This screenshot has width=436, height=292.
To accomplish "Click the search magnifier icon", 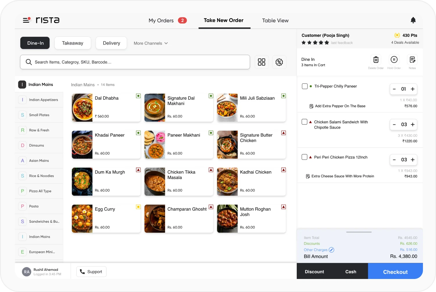I will click(29, 62).
